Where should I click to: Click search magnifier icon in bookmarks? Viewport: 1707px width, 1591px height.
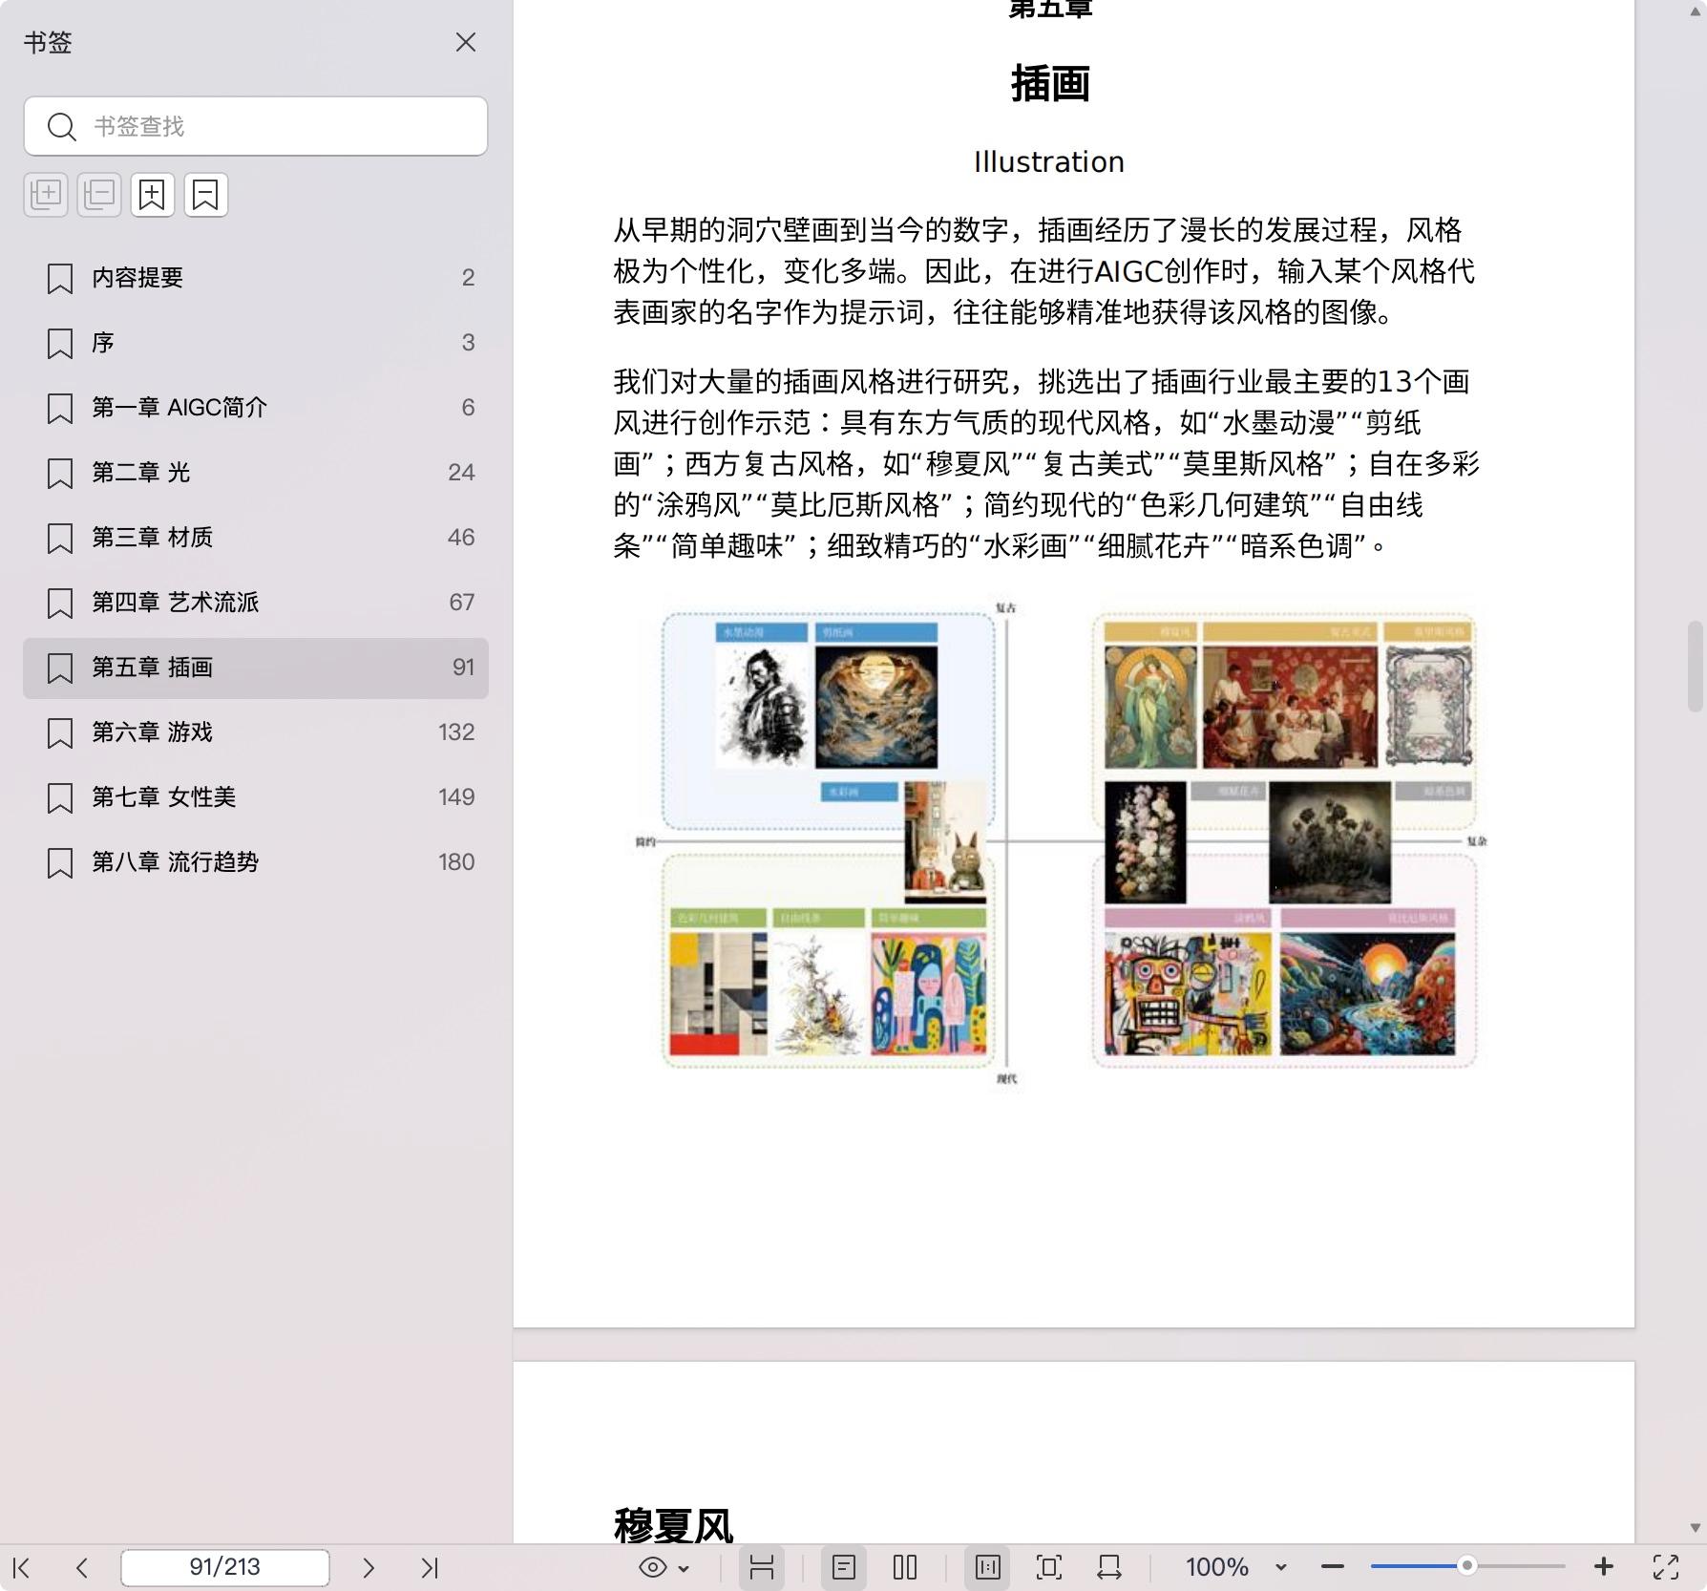pyautogui.click(x=62, y=127)
